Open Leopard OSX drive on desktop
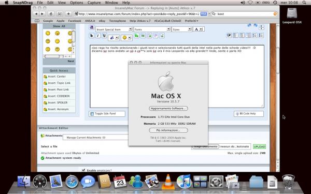Viewport: 311px width, 194px height. point(292,16)
